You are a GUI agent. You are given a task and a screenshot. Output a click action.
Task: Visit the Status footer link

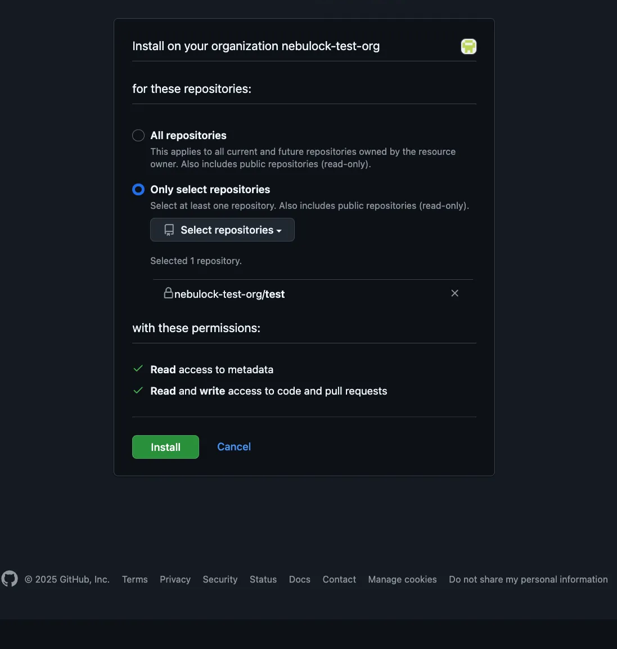[263, 579]
